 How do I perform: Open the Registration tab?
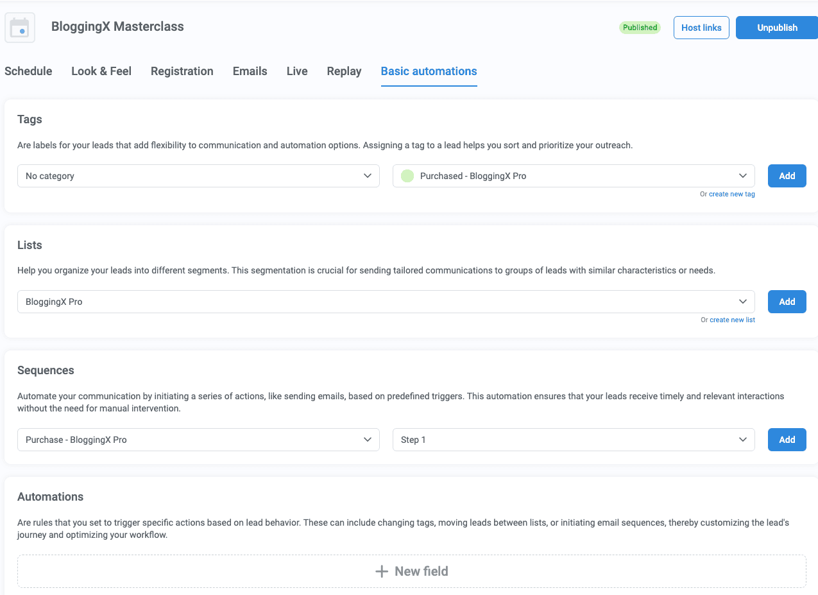tap(182, 71)
